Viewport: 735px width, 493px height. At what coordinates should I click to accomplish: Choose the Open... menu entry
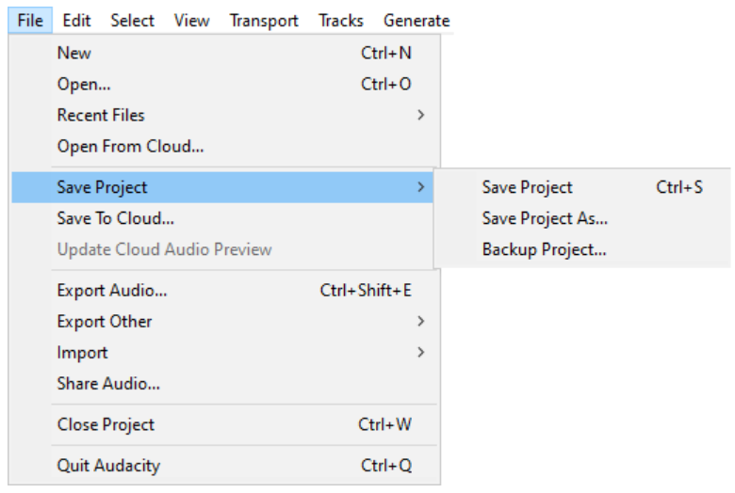click(224, 85)
